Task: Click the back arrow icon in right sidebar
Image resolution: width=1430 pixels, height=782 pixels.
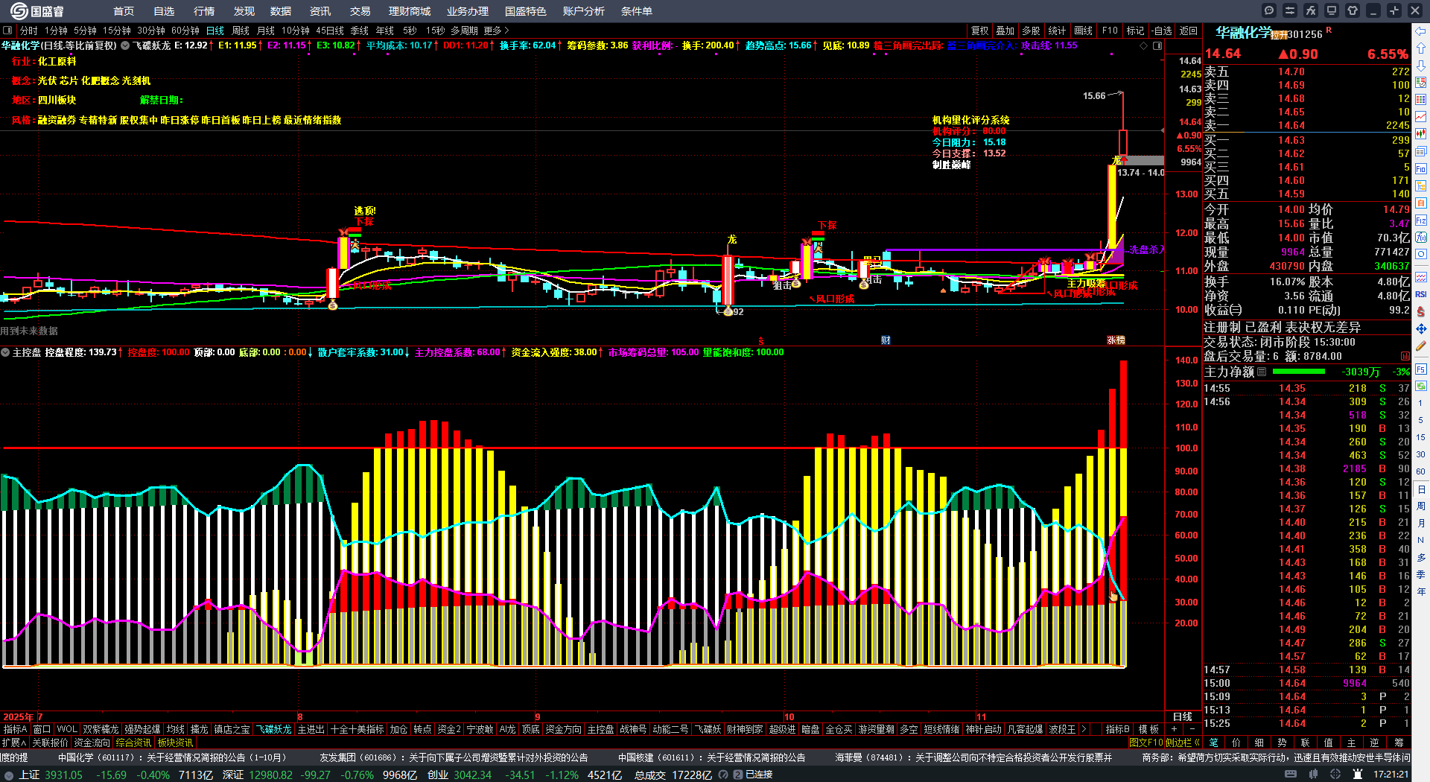Action: pos(1421,31)
